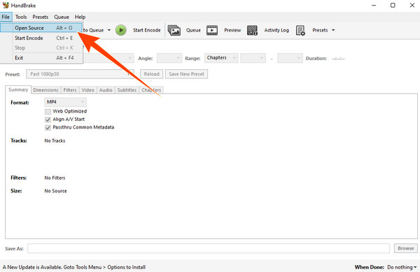Open the range start chapter dropdown
420x272 pixels.
[253, 58]
